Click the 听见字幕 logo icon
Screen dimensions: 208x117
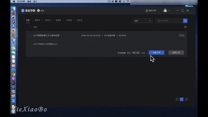click(23, 11)
